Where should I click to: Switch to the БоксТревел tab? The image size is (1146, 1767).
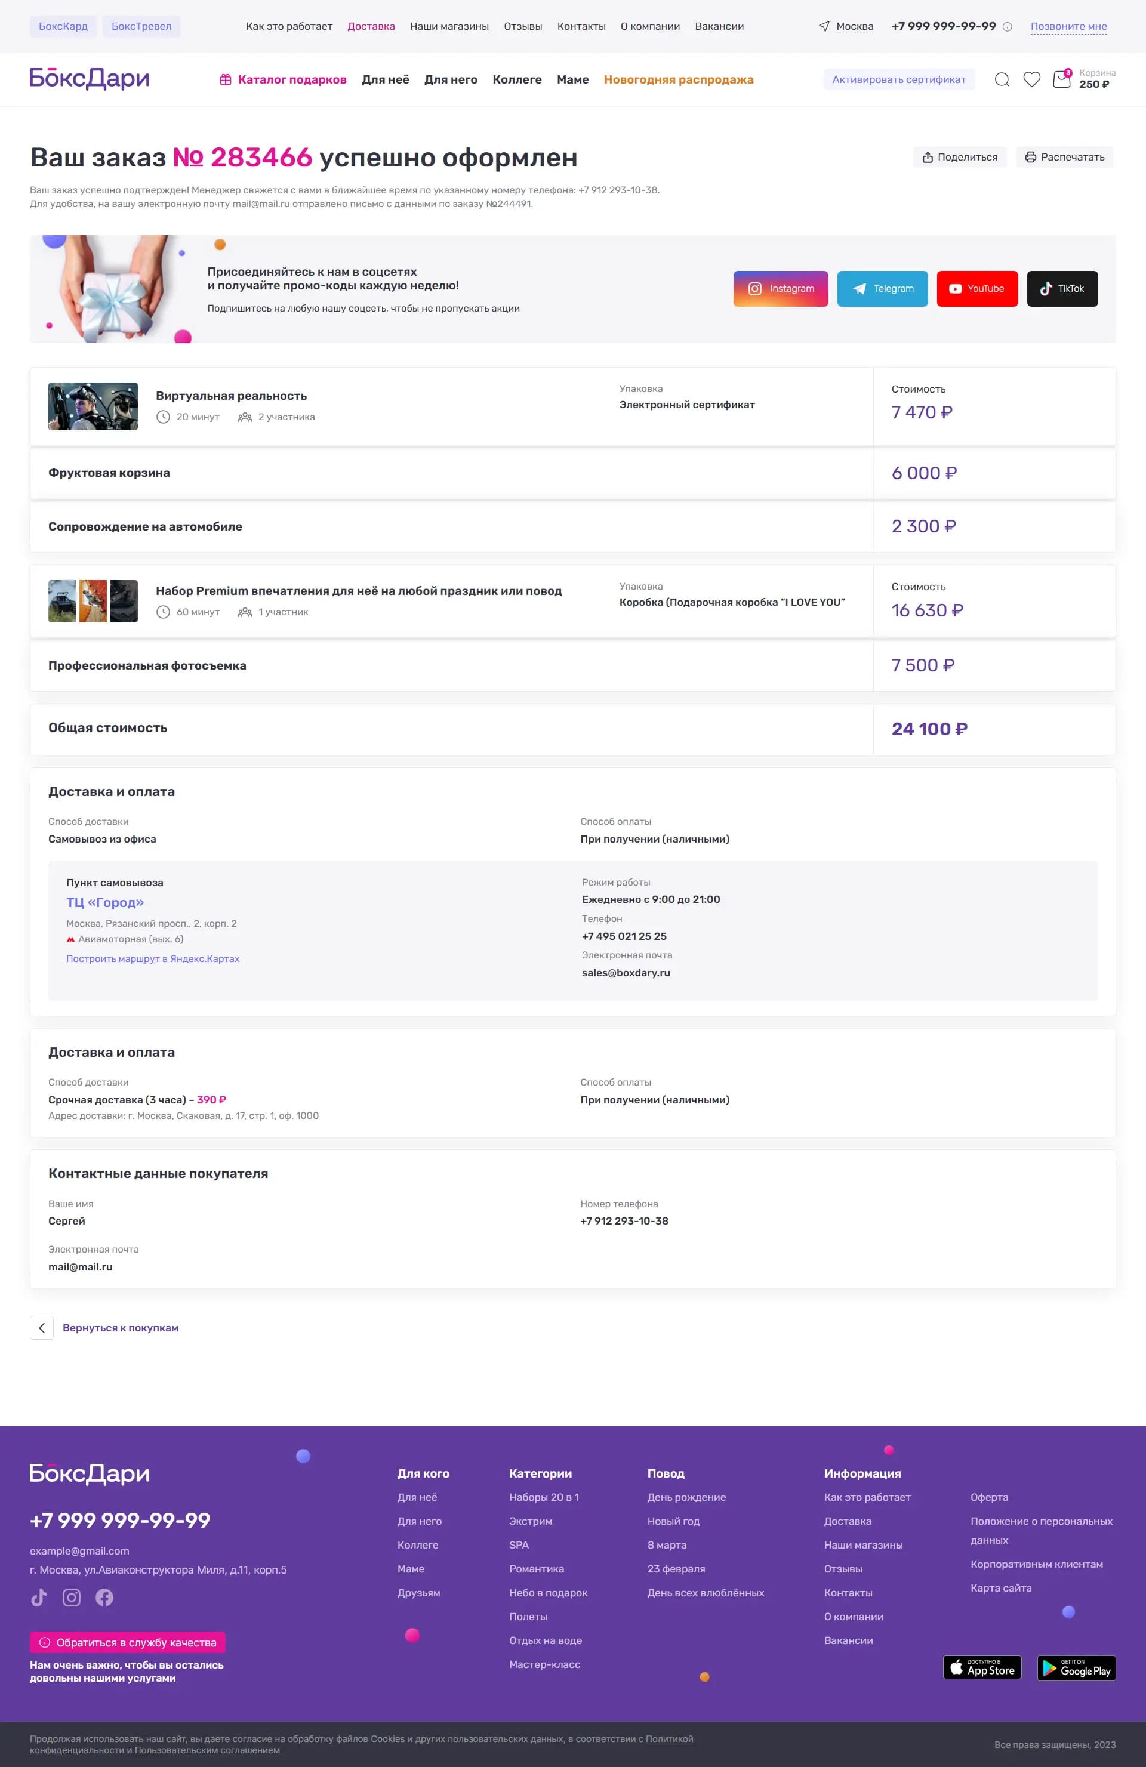point(141,27)
